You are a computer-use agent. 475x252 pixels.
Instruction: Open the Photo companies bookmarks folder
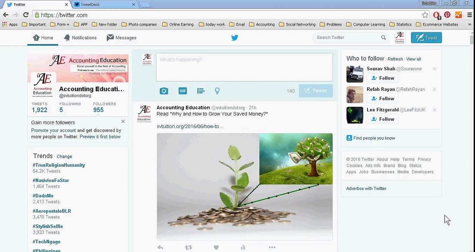tap(139, 24)
